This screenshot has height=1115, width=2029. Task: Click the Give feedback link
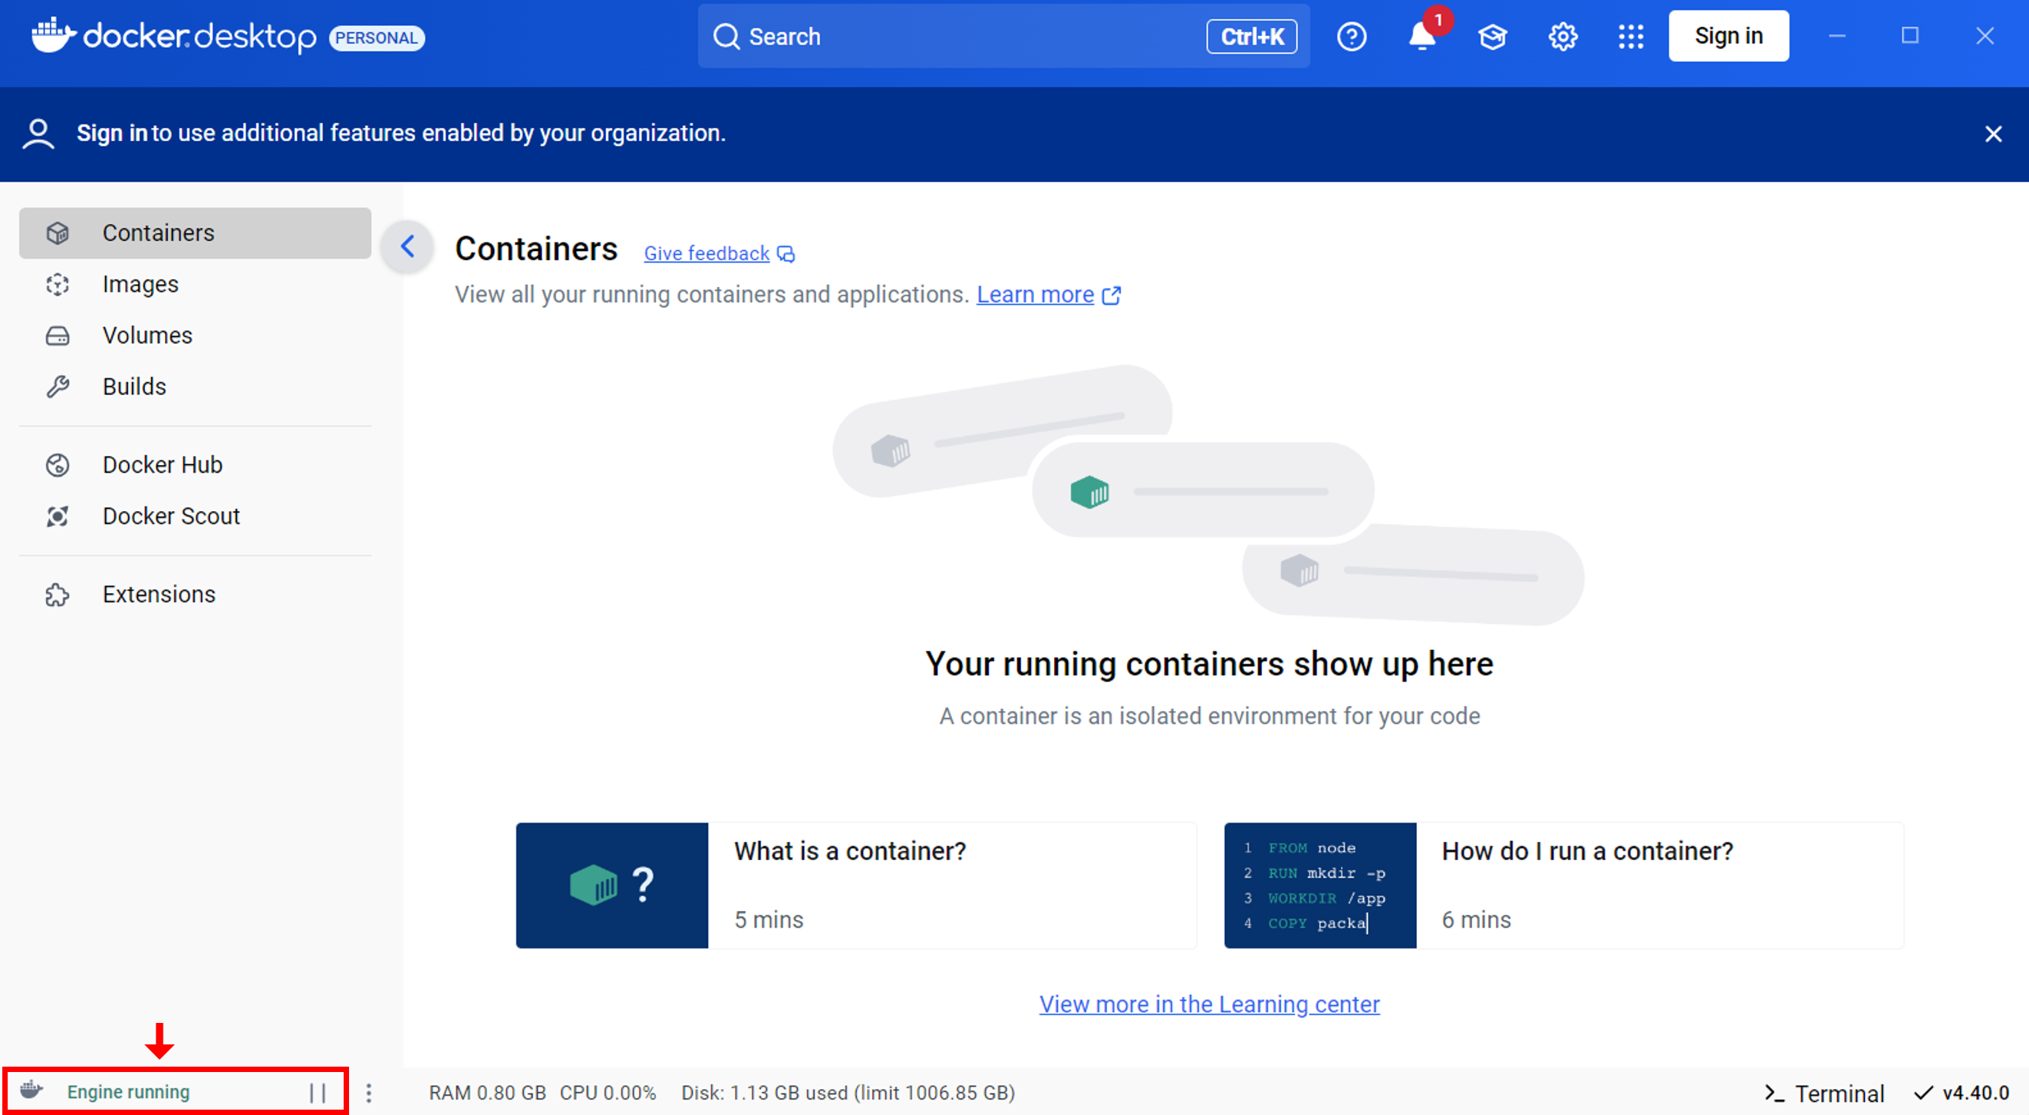[707, 254]
